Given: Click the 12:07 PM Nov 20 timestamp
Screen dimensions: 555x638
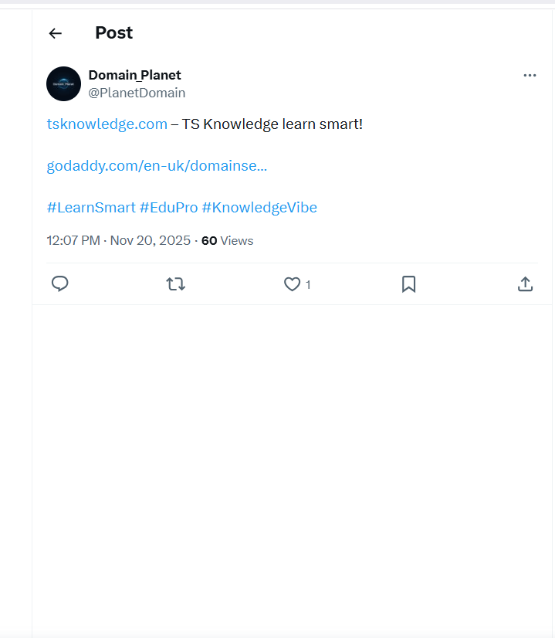Looking at the screenshot, I should 118,240.
